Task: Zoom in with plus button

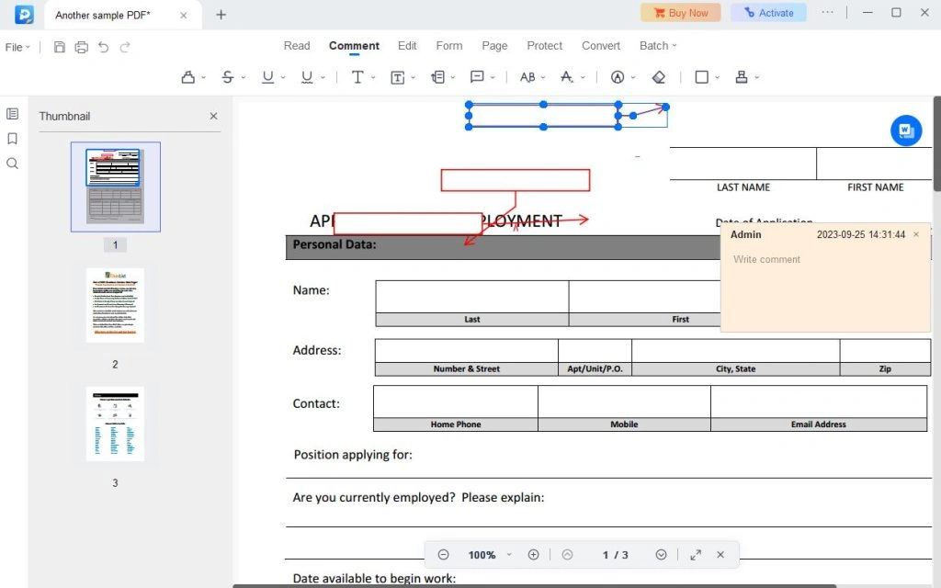Action: tap(533, 554)
